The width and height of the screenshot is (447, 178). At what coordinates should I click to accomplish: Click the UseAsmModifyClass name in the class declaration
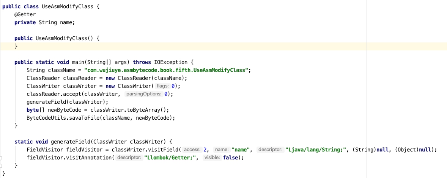67,6
